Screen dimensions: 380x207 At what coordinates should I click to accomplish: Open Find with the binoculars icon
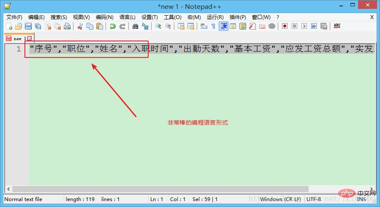[135, 26]
